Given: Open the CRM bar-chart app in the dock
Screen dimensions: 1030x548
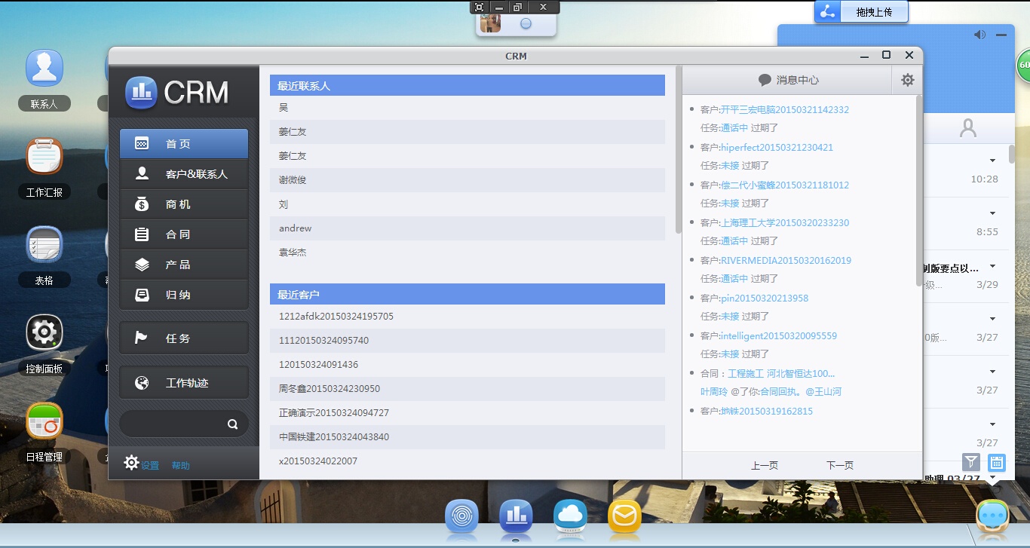Looking at the screenshot, I should point(516,516).
